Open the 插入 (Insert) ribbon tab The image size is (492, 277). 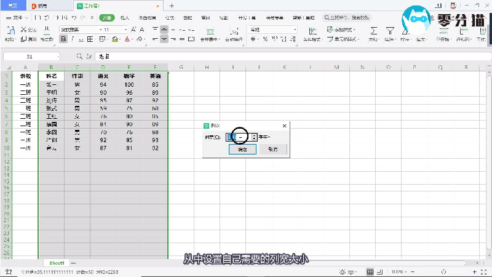coord(125,18)
